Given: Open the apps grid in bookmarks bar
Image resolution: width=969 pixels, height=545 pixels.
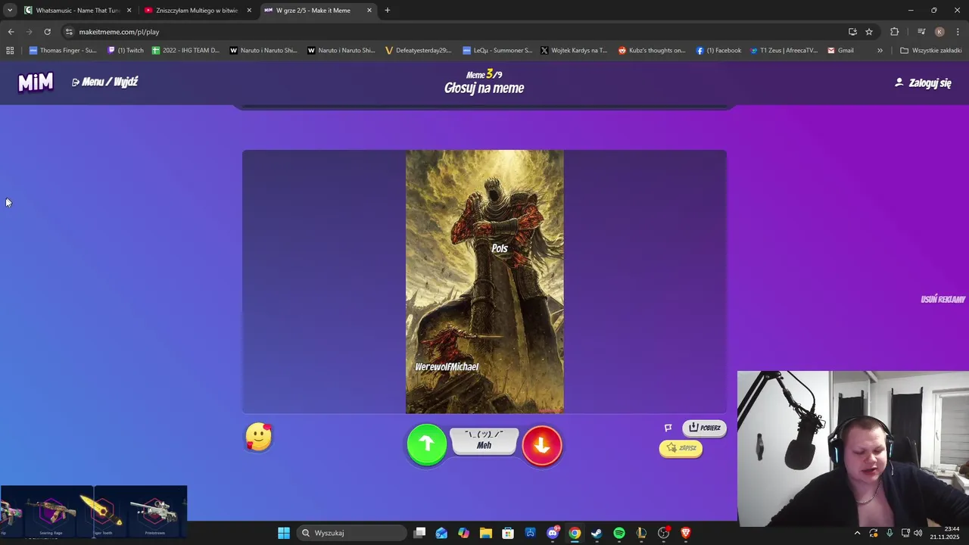Looking at the screenshot, I should [10, 51].
